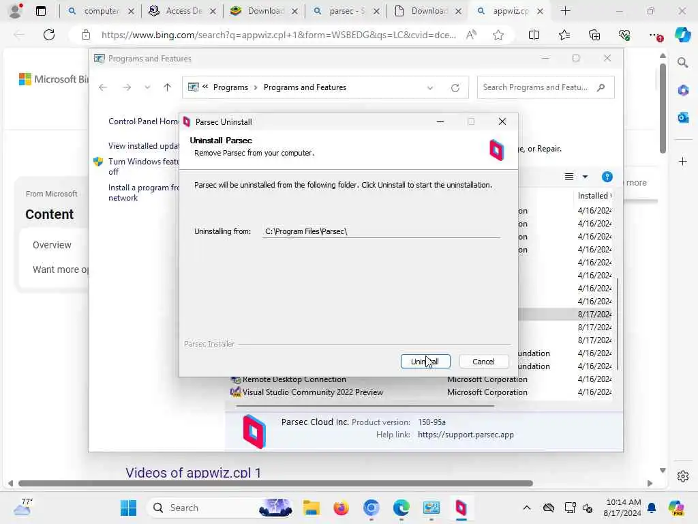Viewport: 698px width, 524px height.
Task: Open the Windows Start menu
Action: point(129,508)
